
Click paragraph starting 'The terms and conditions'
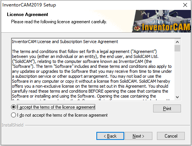92,74
